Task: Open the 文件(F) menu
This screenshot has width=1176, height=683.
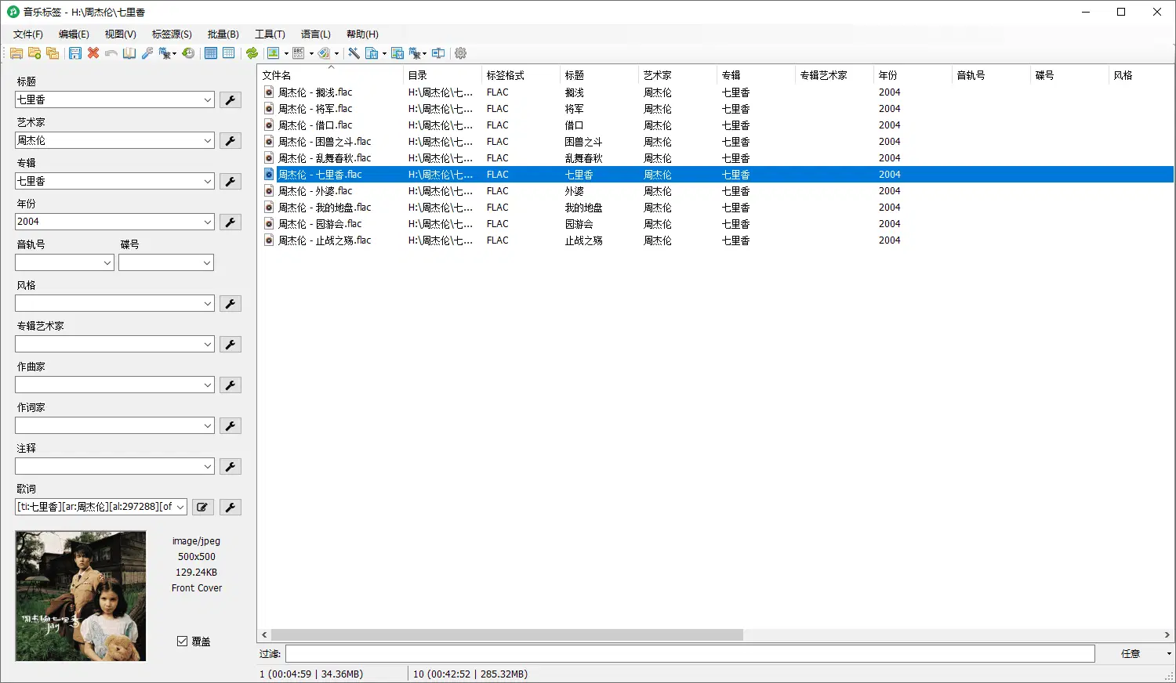Action: coord(28,34)
